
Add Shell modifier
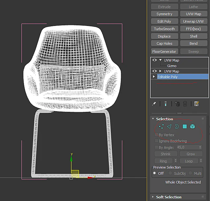tap(193, 36)
